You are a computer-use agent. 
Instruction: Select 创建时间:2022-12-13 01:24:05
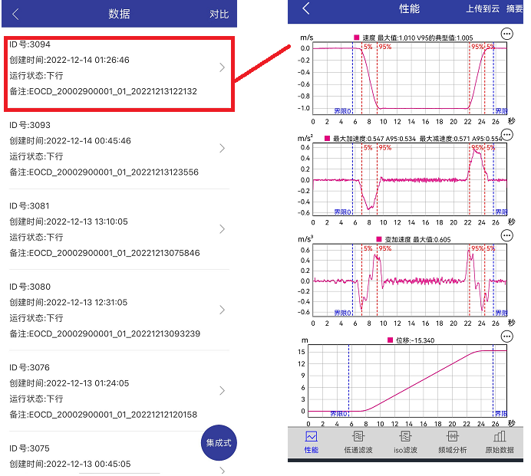69,383
